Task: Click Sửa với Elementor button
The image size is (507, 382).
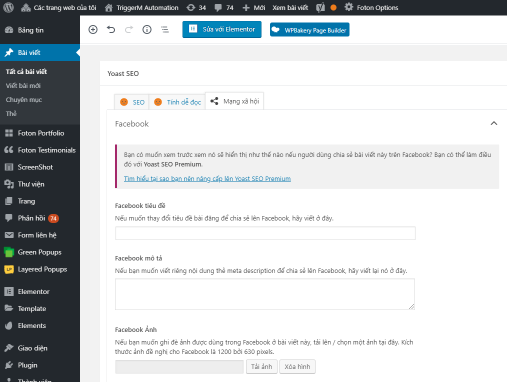Action: [222, 29]
